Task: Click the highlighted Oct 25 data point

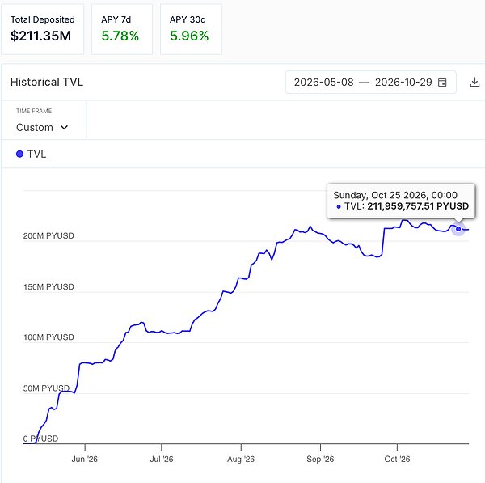Action: click(458, 229)
